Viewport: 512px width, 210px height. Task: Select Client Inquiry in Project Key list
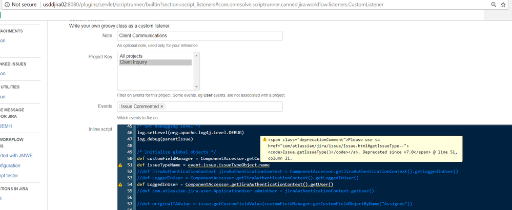(155, 62)
